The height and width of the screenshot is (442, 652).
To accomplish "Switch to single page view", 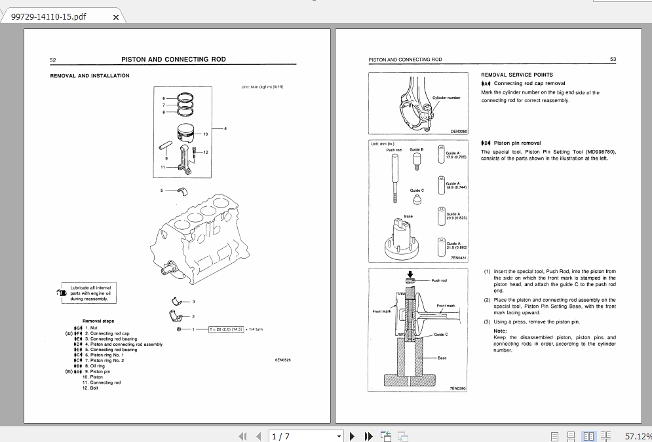I will pyautogui.click(x=554, y=435).
